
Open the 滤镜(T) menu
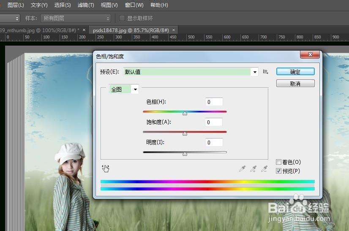coord(86,5)
